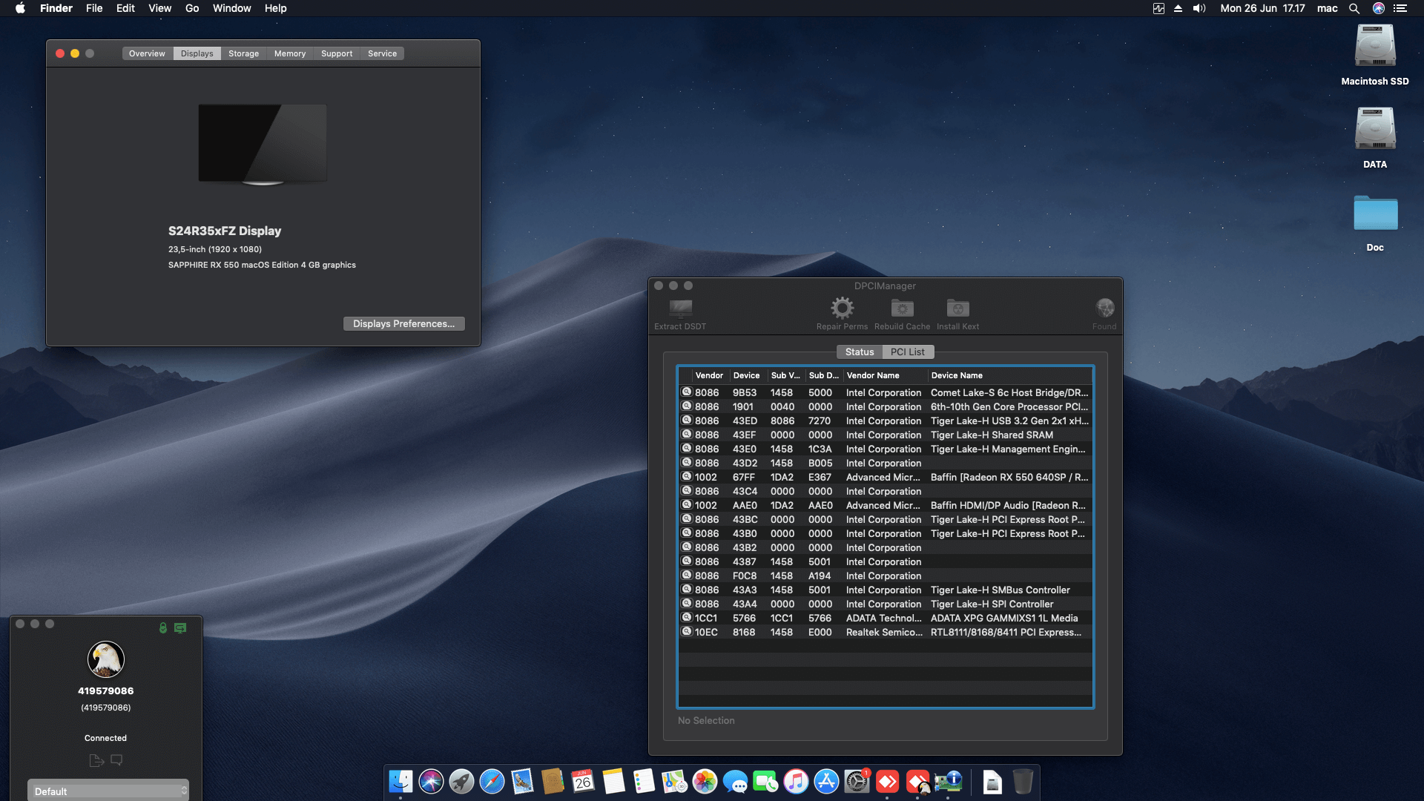Click the green screen-sharing monitor icon in AnyDesk window
Image resolution: width=1424 pixels, height=801 pixels.
[180, 628]
